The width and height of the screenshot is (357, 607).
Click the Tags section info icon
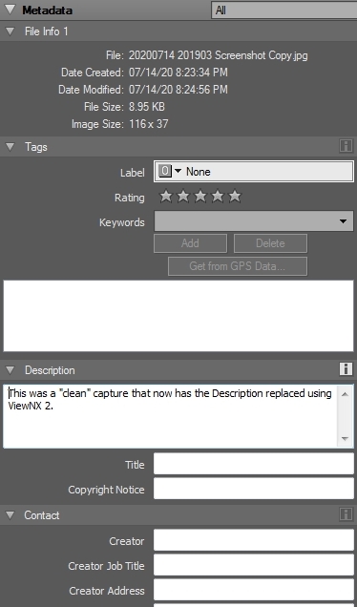pyautogui.click(x=346, y=146)
